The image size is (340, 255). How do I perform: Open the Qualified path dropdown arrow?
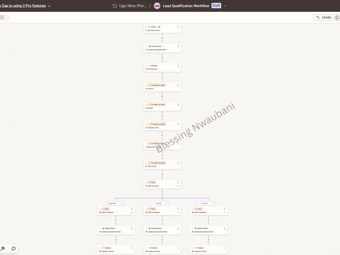pyautogui.click(x=120, y=203)
